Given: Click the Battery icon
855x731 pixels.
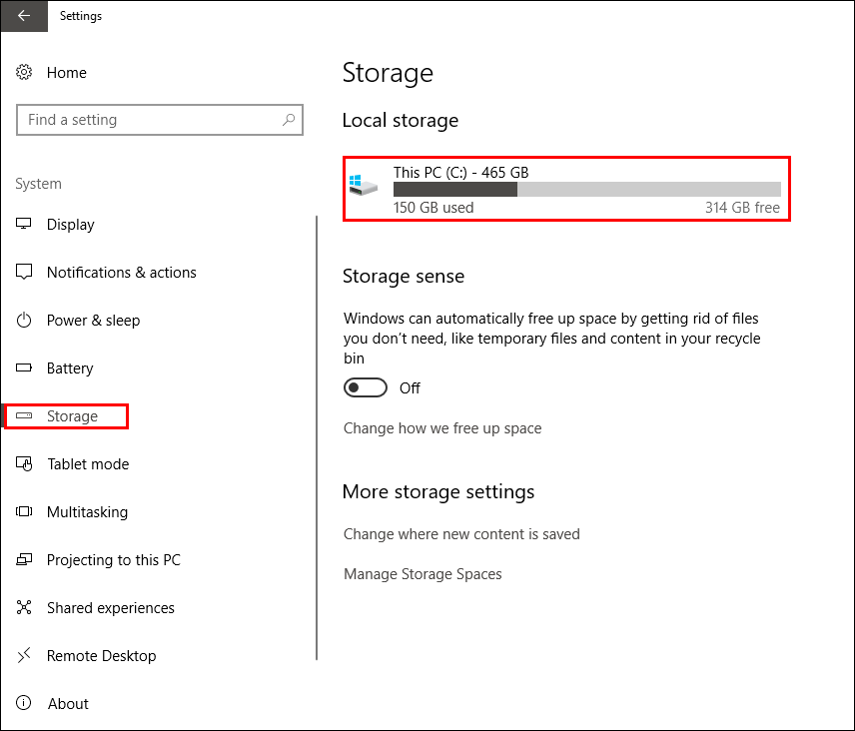Looking at the screenshot, I should tap(24, 367).
